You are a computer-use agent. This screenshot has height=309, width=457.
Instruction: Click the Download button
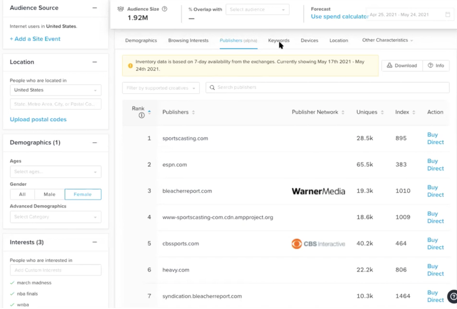click(x=402, y=66)
